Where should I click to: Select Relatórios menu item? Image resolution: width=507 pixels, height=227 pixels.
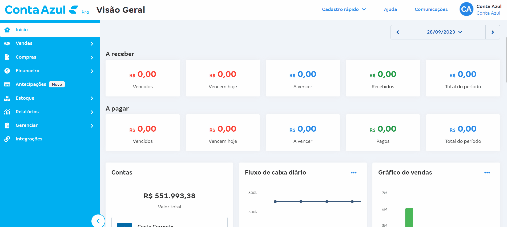[x=50, y=112]
